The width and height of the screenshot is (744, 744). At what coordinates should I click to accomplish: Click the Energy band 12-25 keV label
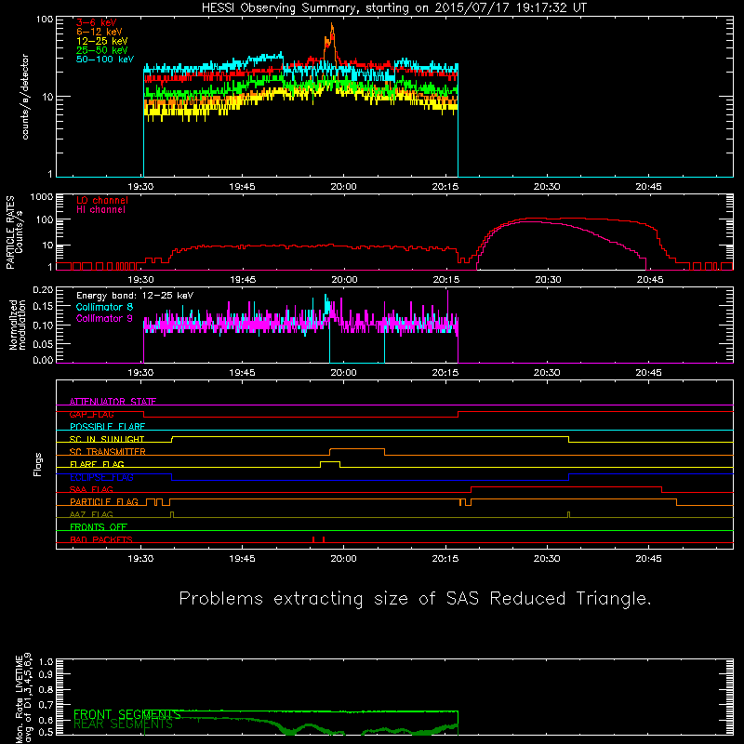tap(135, 296)
